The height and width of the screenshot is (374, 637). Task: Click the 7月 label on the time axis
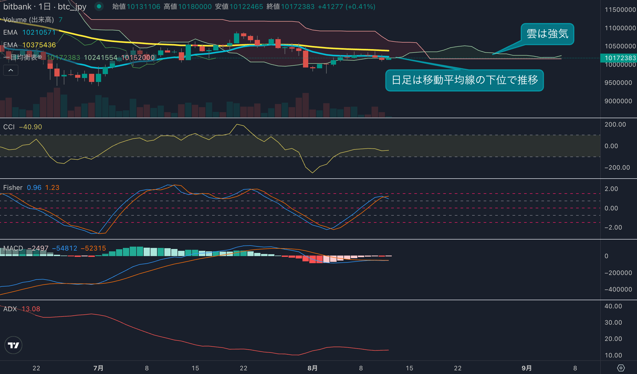(98, 368)
